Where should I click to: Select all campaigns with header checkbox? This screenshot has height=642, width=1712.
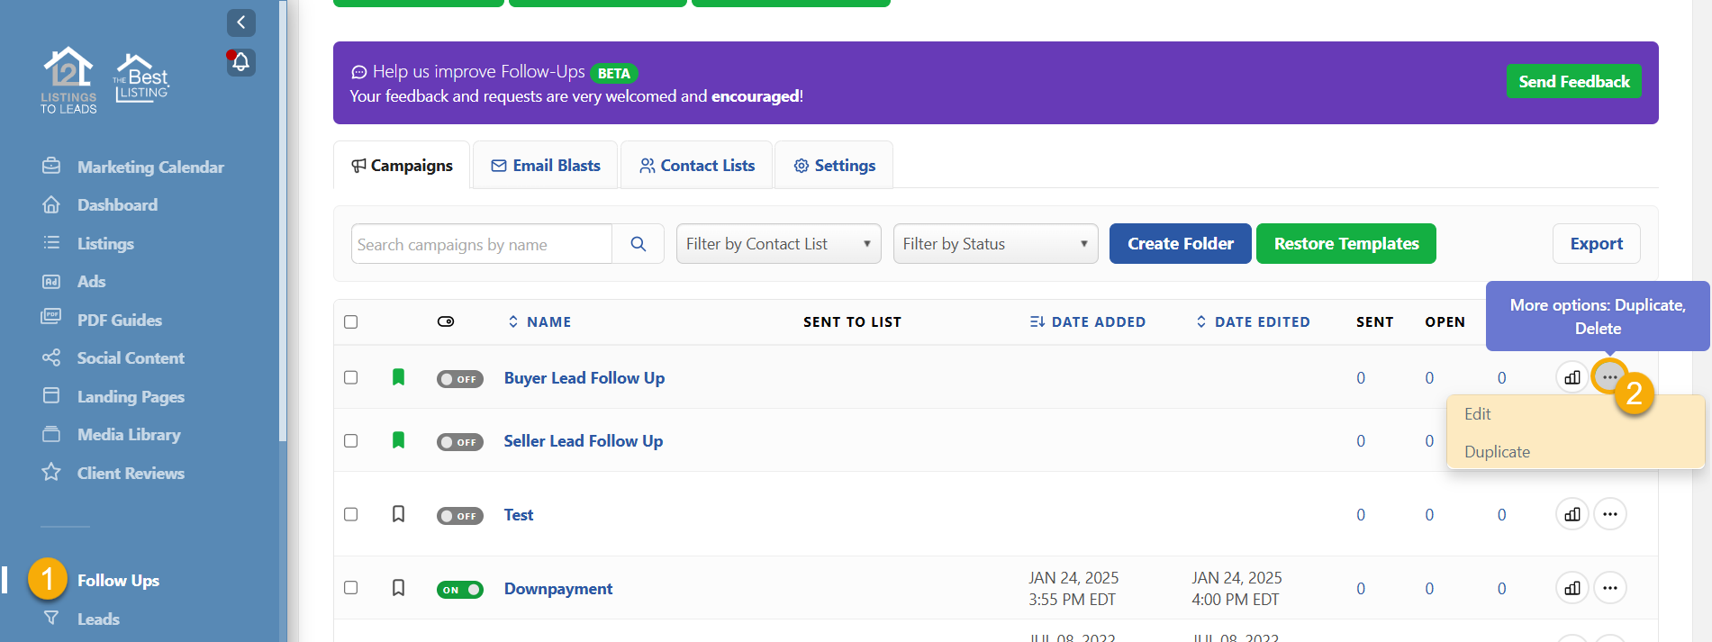[351, 322]
